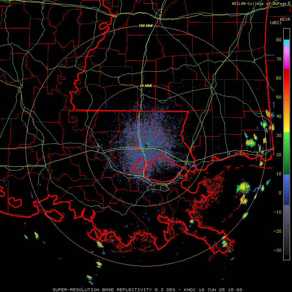
Task: Click the KHDC station identifier in the caption
Action: tap(190, 290)
